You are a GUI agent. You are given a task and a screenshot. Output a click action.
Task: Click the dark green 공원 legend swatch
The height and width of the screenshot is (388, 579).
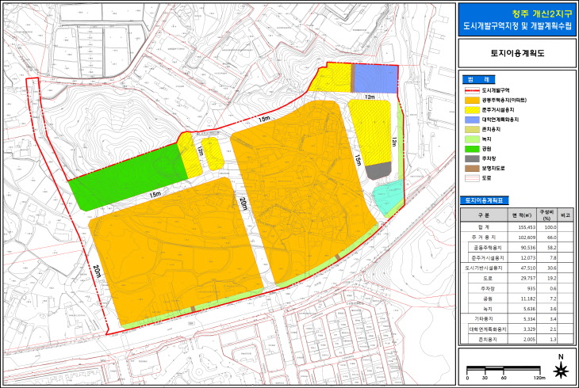tap(472, 149)
